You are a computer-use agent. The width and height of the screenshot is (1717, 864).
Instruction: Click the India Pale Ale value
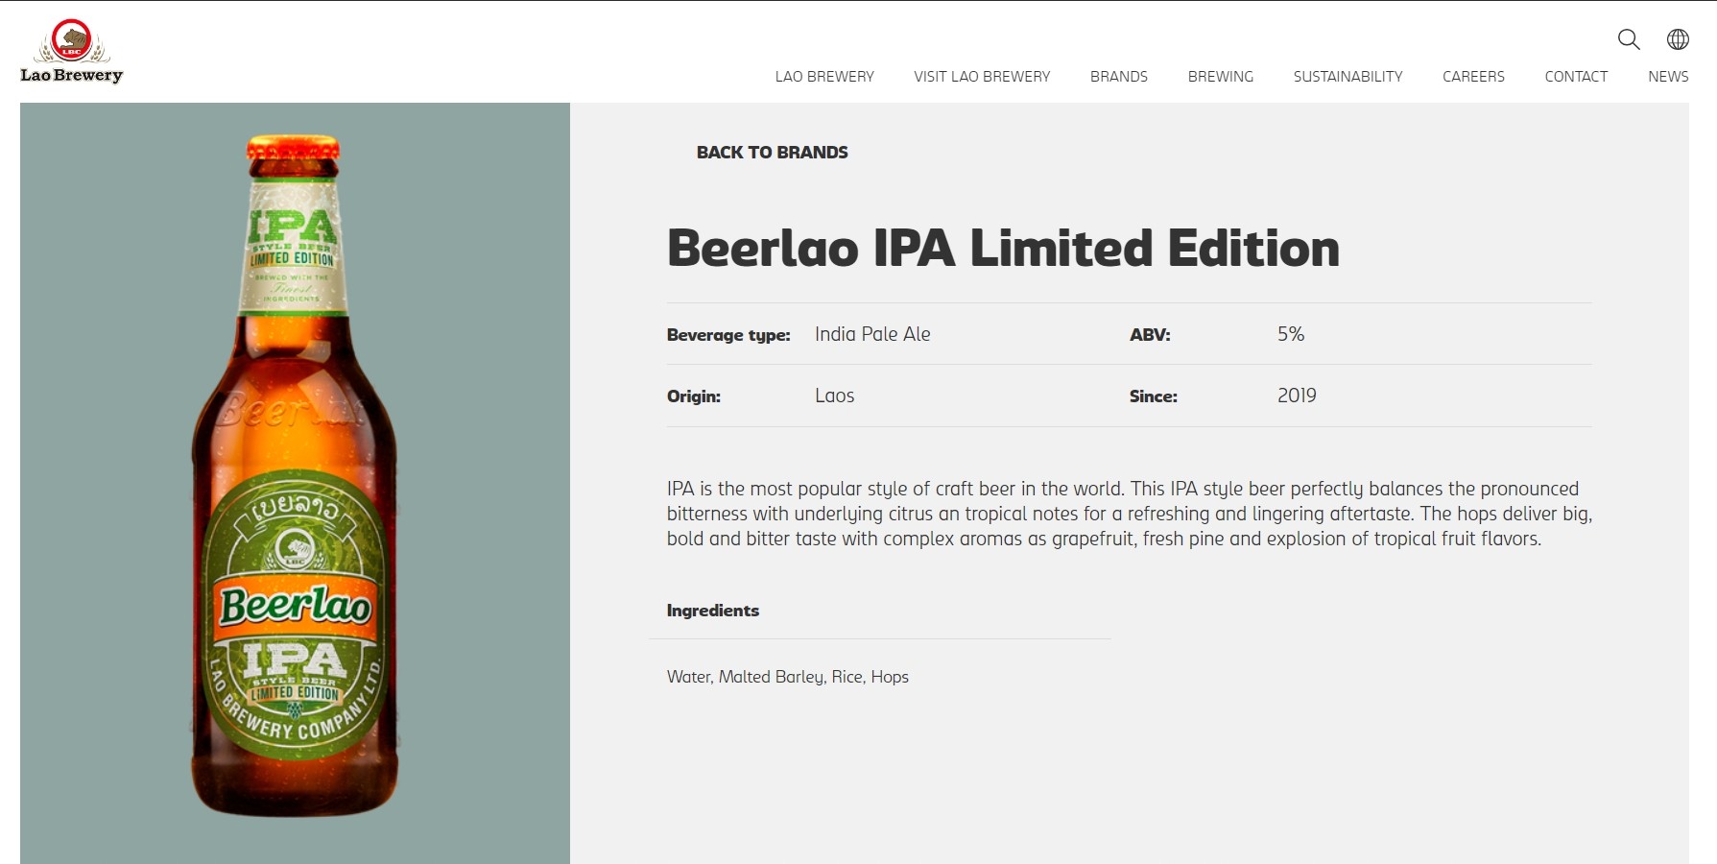[x=872, y=334]
